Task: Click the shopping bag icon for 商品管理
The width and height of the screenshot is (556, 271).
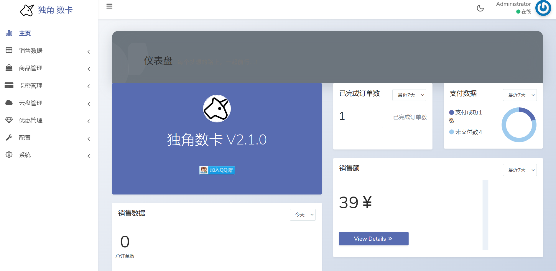Action: click(x=9, y=68)
